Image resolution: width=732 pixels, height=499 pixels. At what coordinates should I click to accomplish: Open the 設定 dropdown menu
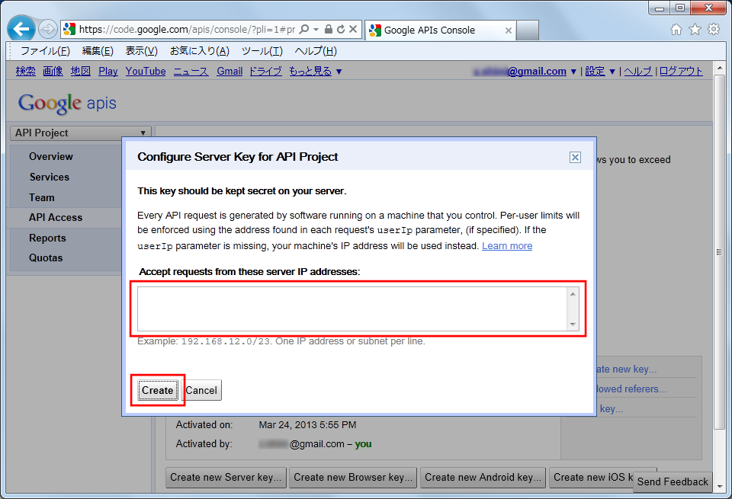point(600,71)
